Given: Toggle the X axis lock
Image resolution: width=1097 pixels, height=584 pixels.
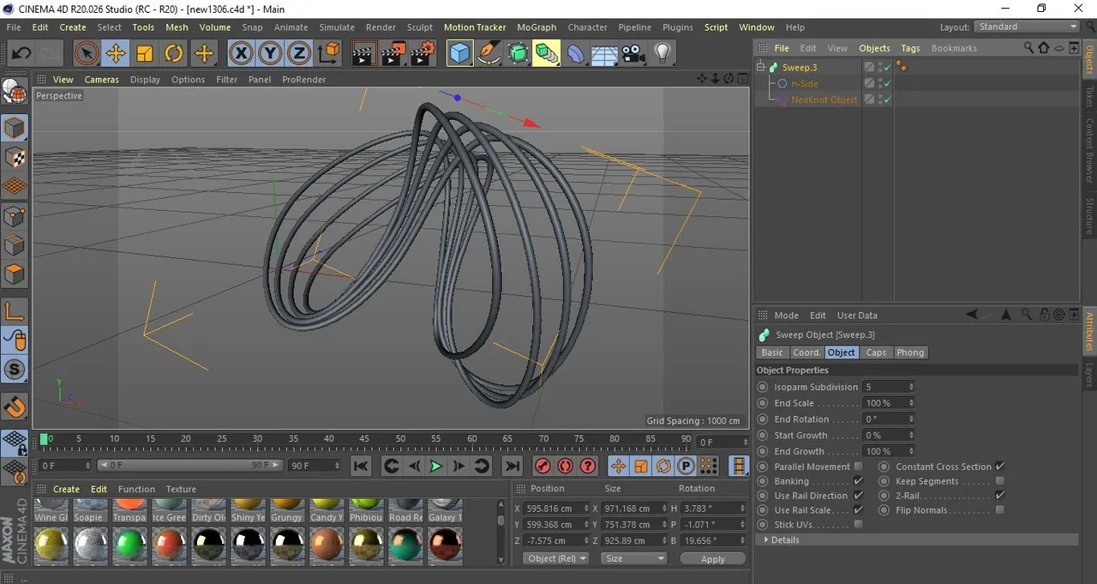Looking at the screenshot, I should (x=242, y=54).
